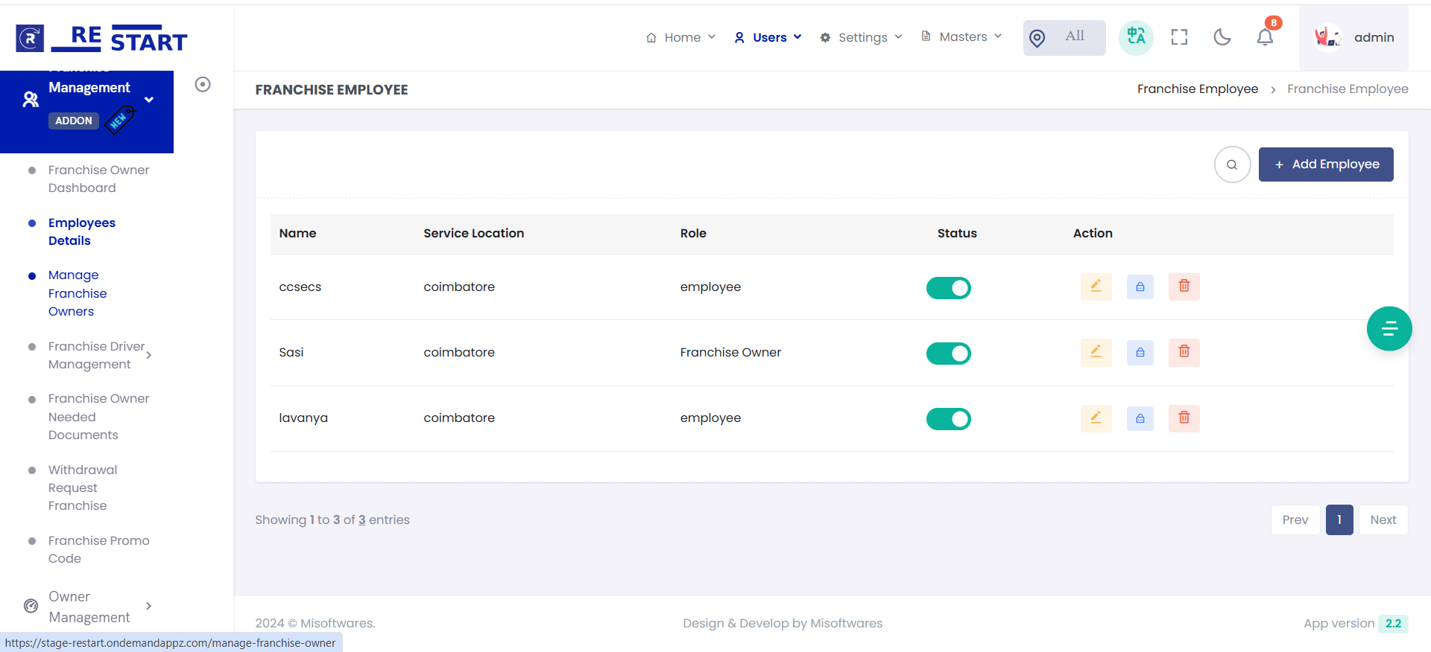The width and height of the screenshot is (1431, 652).
Task: Disable status toggle for ccsecs
Action: (x=948, y=288)
